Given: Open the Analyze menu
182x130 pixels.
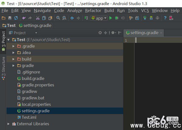Looking at the screenshot, I should tap(75, 11).
